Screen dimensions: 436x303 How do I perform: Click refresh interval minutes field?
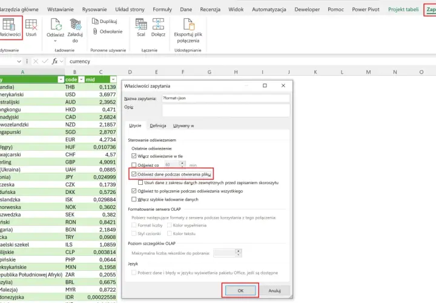pyautogui.click(x=172, y=165)
